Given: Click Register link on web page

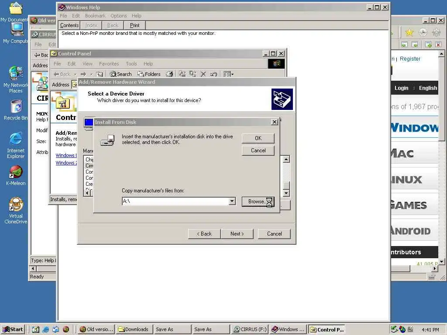Looking at the screenshot, I should [x=410, y=59].
